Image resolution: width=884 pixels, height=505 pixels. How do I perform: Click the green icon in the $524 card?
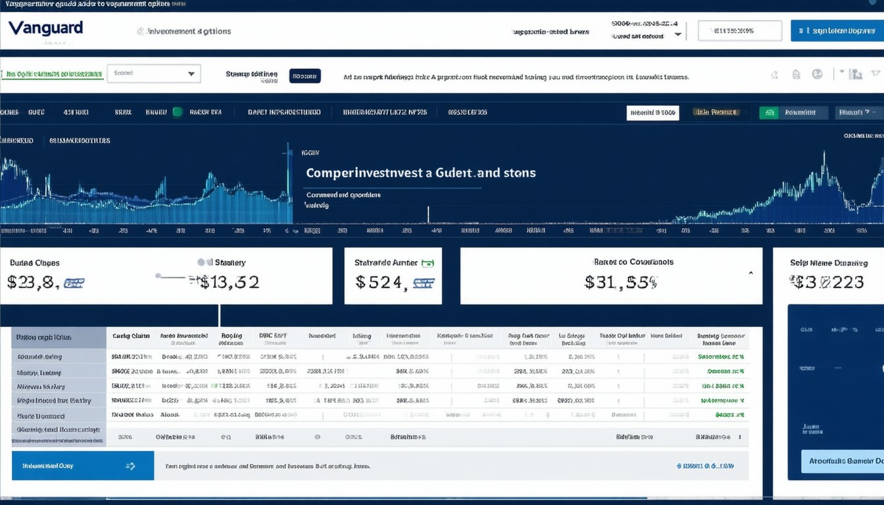(428, 262)
